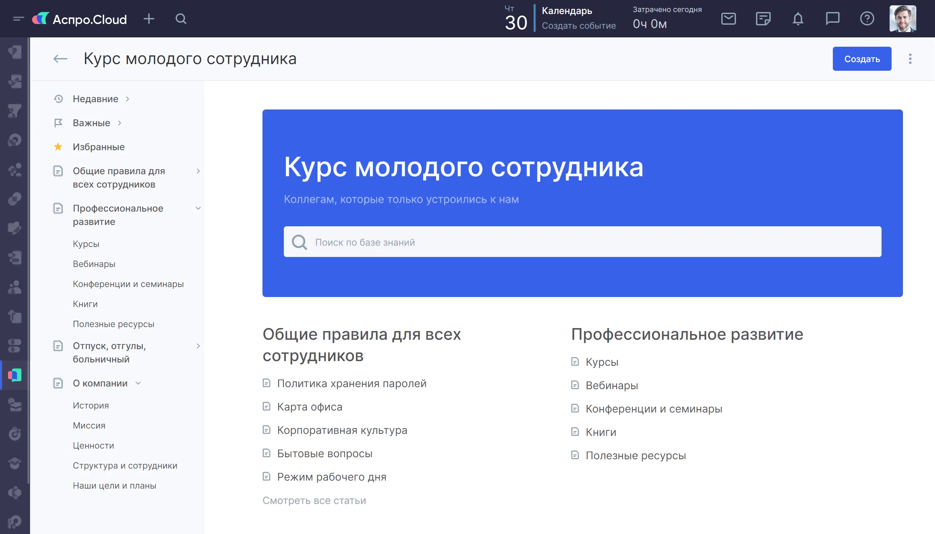Toggle the left hamburger menu icon
The image size is (935, 534).
[18, 19]
